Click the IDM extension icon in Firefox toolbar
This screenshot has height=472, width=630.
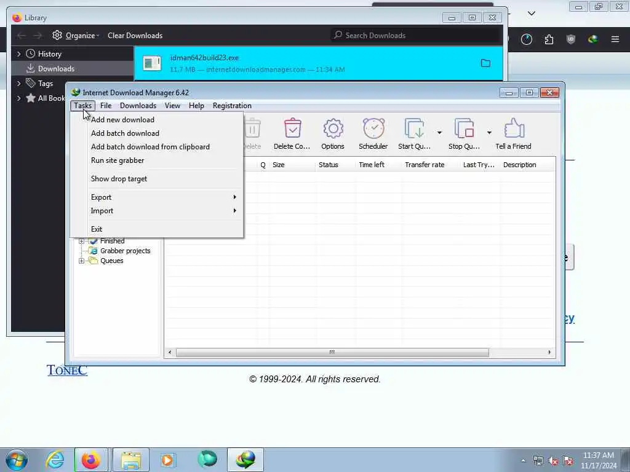[592, 39]
